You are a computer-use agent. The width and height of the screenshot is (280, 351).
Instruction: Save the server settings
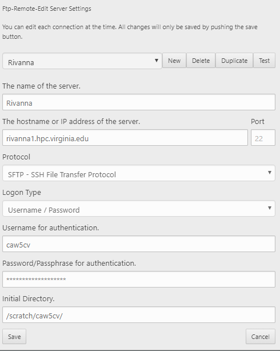pyautogui.click(x=14, y=337)
